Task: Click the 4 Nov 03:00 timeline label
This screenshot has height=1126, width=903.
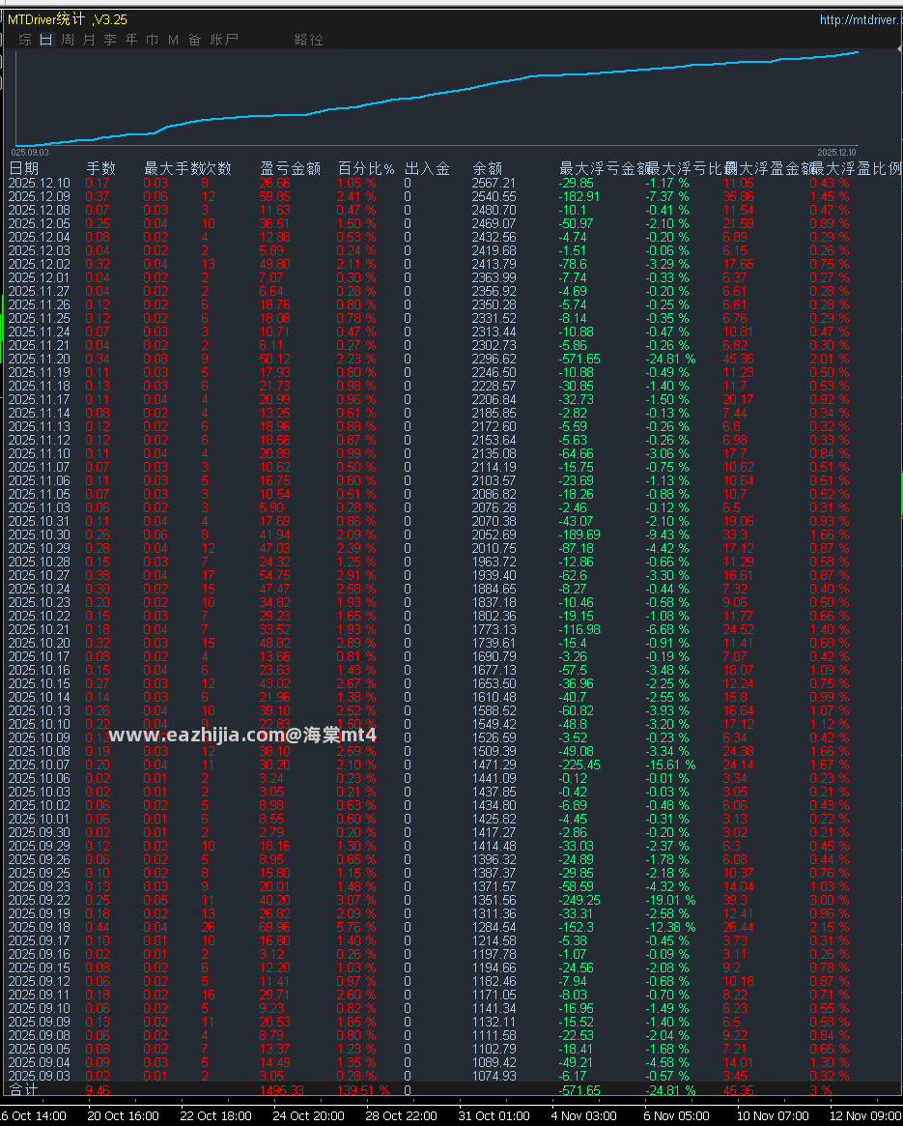Action: [586, 1115]
